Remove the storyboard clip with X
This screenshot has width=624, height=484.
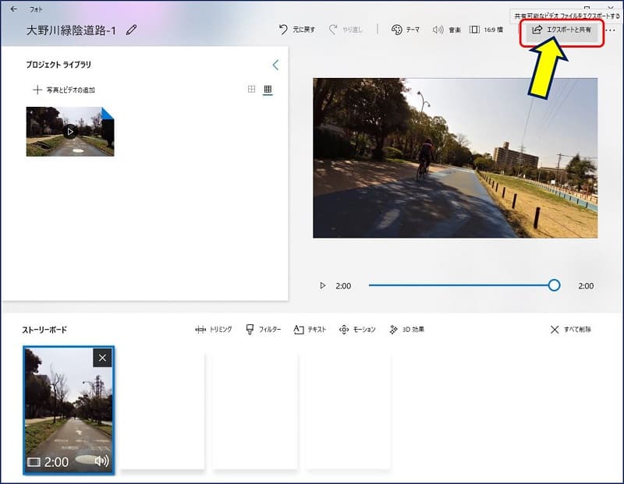pyautogui.click(x=103, y=357)
